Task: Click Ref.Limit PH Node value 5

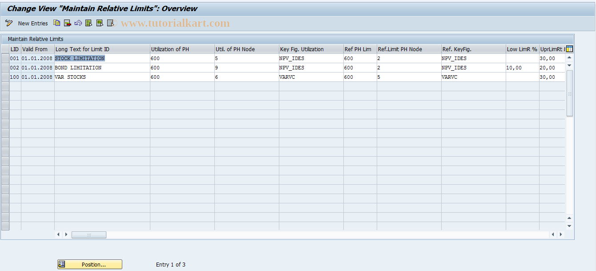Action: pyautogui.click(x=409, y=77)
